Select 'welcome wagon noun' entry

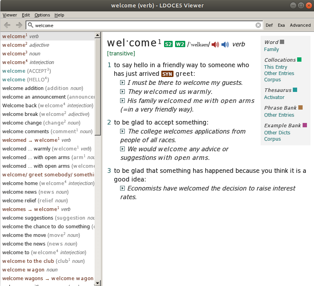(x=47, y=269)
